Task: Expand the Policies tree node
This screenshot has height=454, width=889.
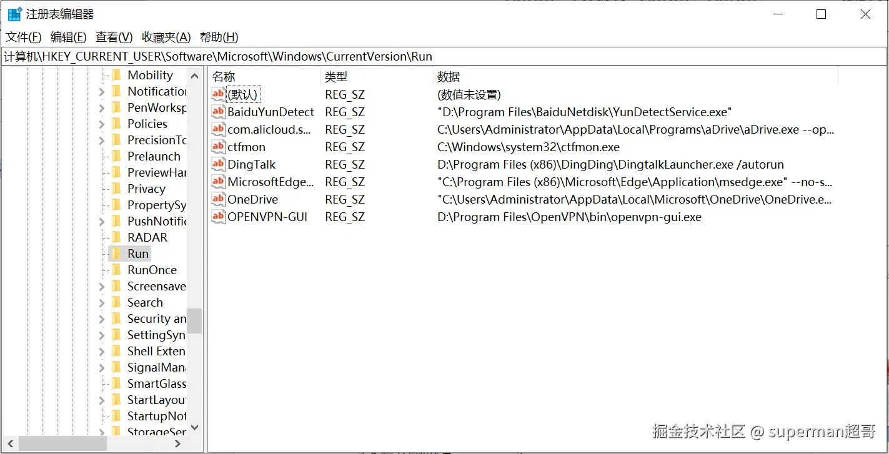Action: click(102, 124)
